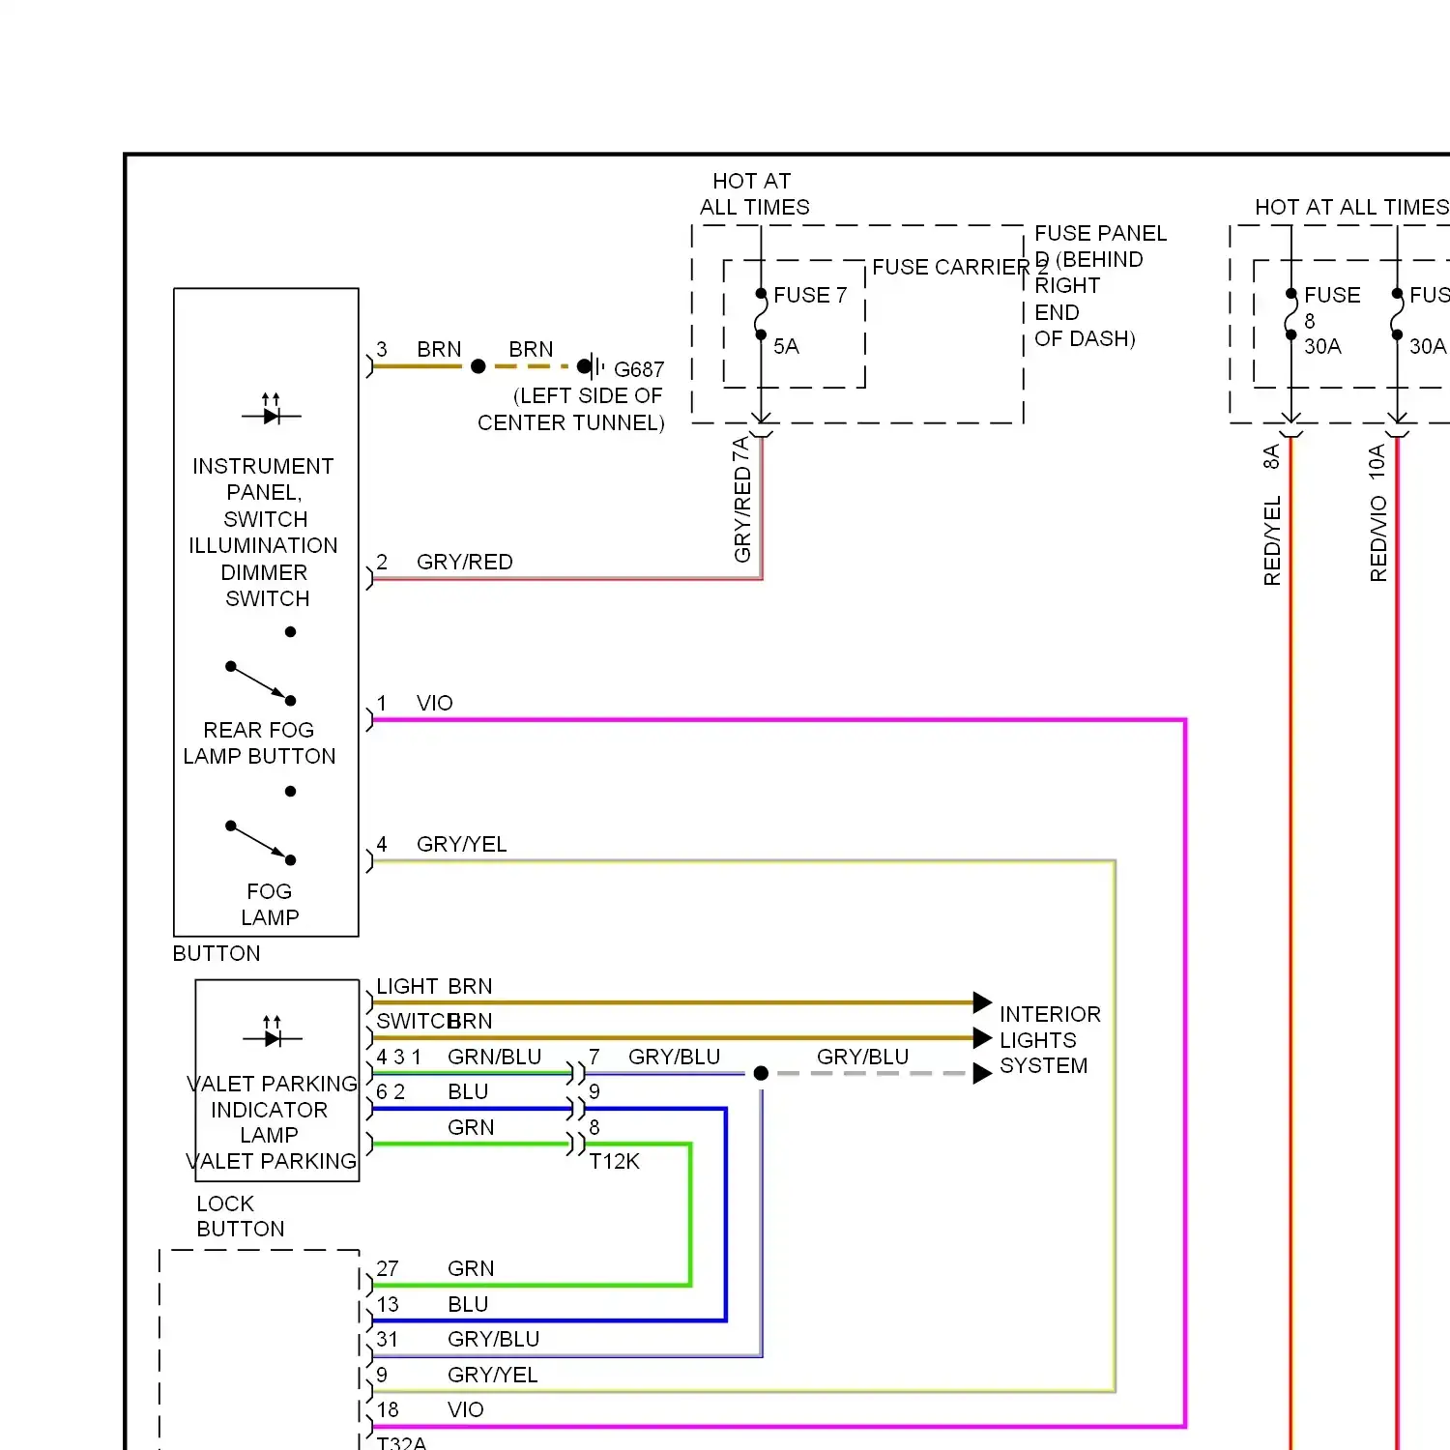
Task: Click the GRY/BLU label at pin 7
Action: click(674, 1057)
